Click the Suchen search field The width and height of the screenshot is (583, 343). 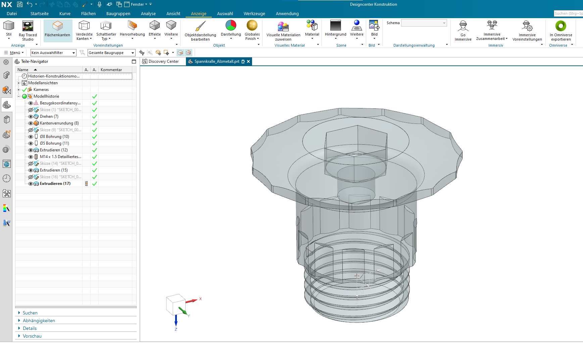[568, 13]
